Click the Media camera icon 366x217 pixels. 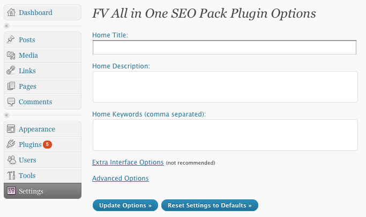(x=11, y=55)
